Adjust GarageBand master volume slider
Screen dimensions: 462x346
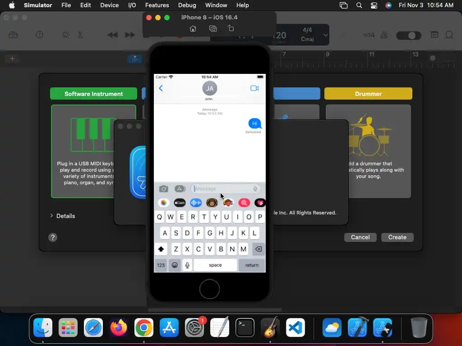click(x=408, y=36)
